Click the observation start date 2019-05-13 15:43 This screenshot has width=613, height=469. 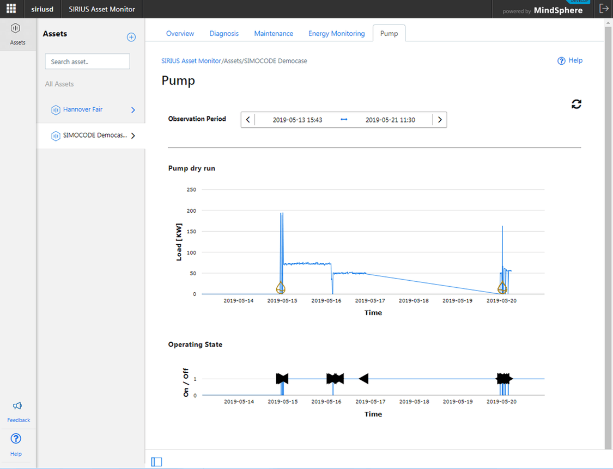click(298, 120)
